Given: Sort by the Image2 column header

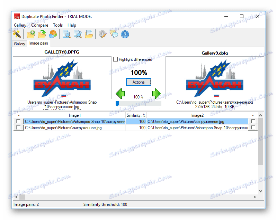Looking at the screenshot, I should point(197,115).
